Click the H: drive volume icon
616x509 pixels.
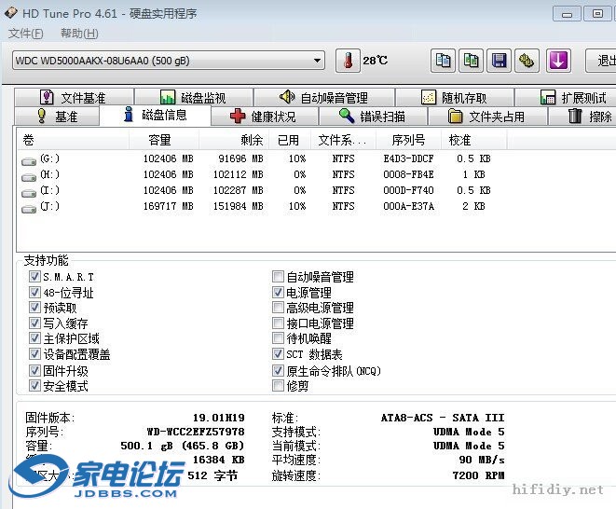(29, 177)
